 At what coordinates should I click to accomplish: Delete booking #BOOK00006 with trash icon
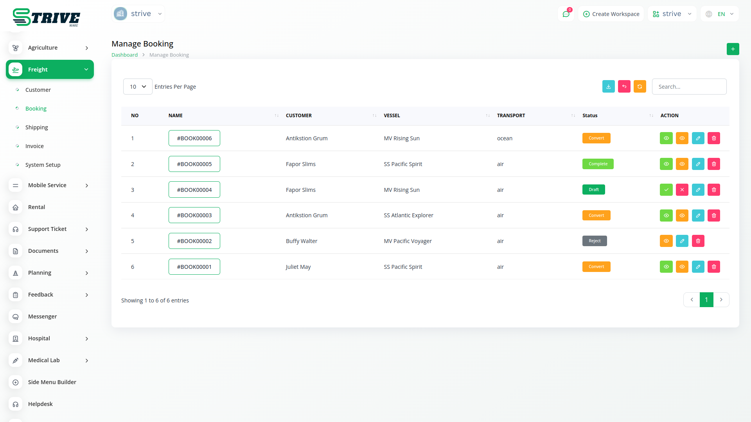point(713,138)
